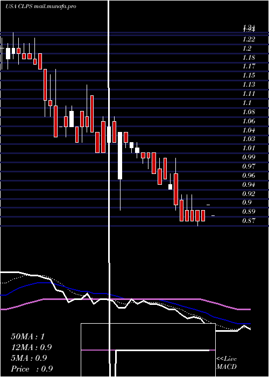Select the 1.06 price axis label
269x377 pixels.
click(x=249, y=121)
